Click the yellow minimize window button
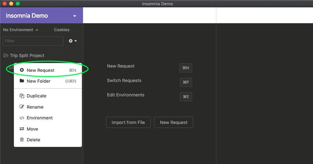 [x=11, y=4]
